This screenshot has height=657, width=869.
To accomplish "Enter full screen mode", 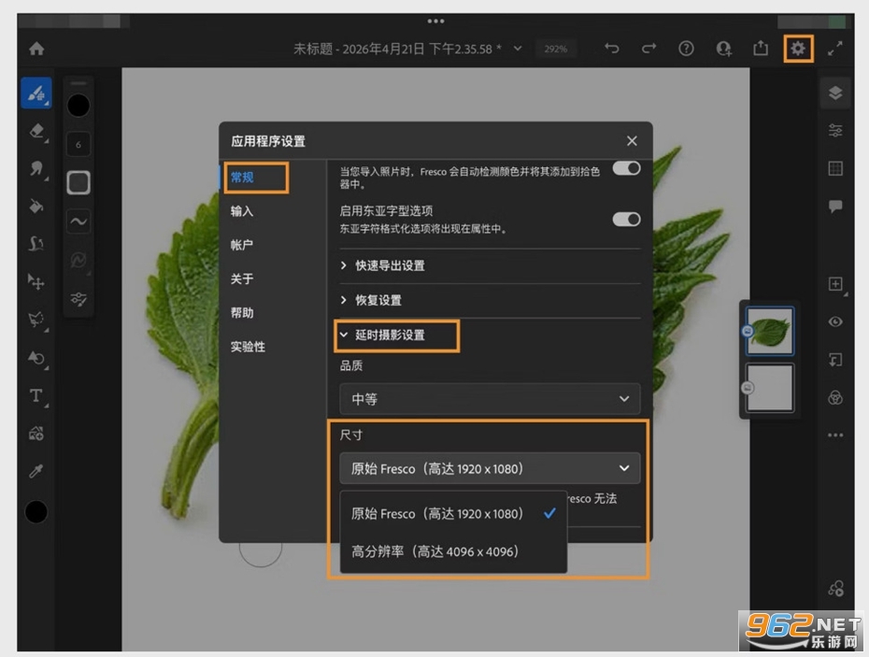I will pos(835,49).
